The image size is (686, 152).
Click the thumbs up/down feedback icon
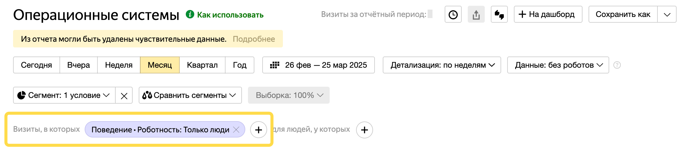pos(499,15)
